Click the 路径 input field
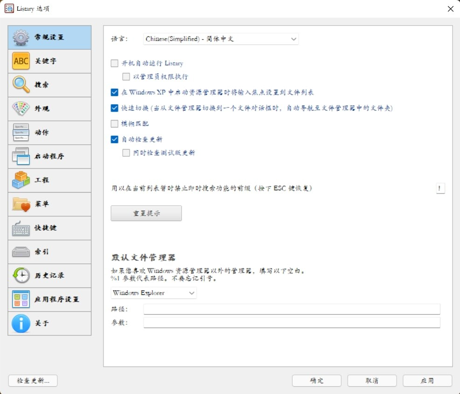 pos(292,309)
